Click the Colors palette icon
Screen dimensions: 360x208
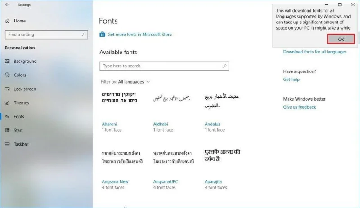tap(7, 75)
